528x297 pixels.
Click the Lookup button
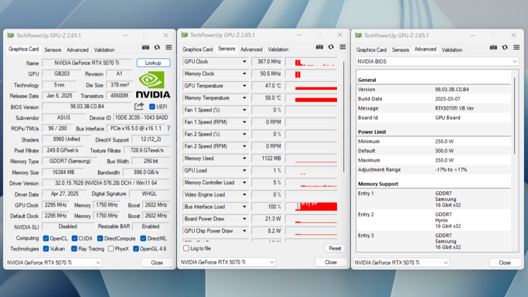click(x=153, y=63)
